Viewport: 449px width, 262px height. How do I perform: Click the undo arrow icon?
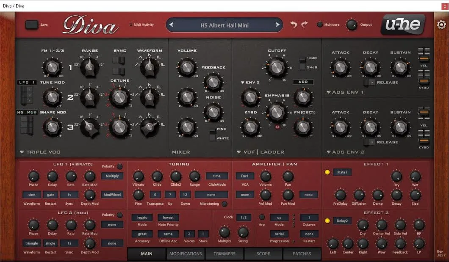(294, 25)
